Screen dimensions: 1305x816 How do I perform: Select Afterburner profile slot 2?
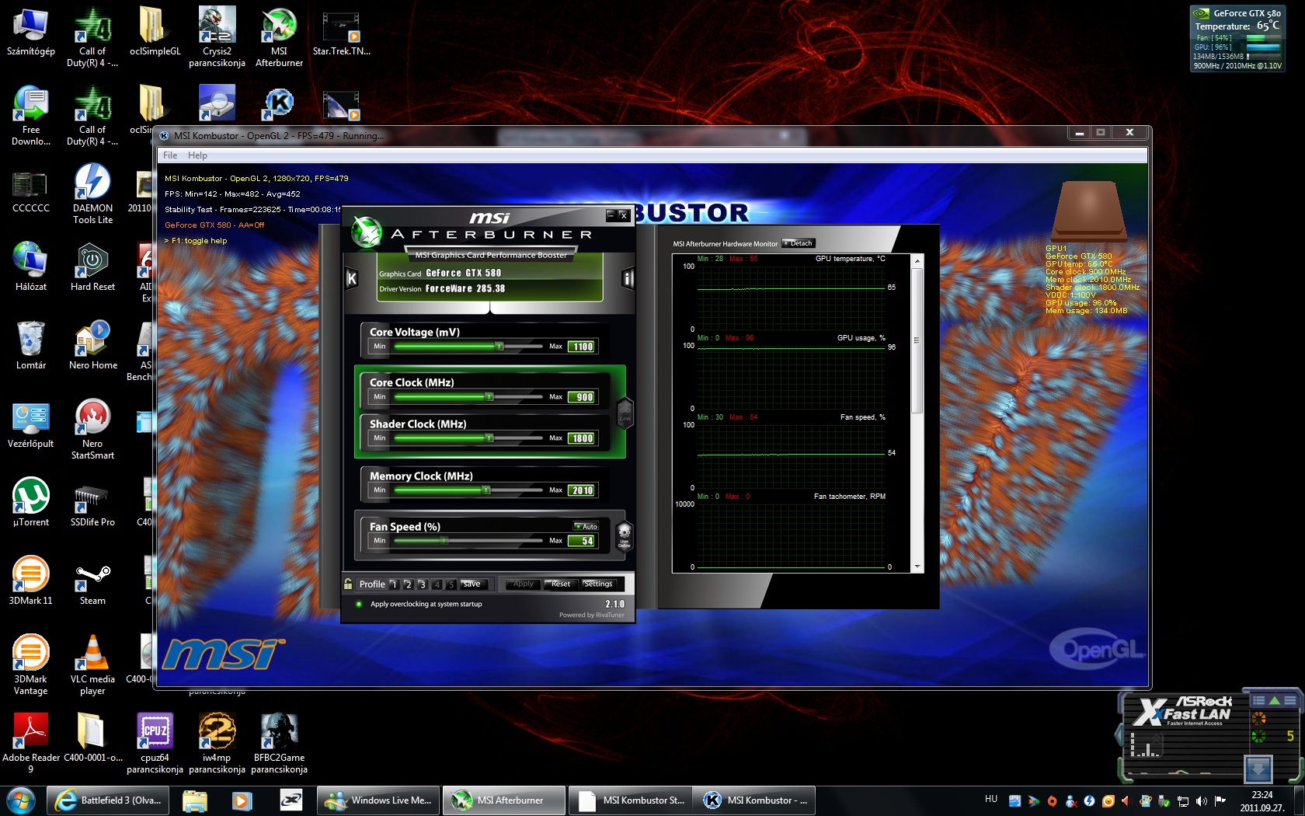point(408,584)
